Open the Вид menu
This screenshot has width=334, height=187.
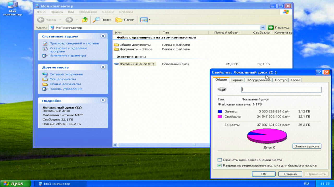point(71,12)
